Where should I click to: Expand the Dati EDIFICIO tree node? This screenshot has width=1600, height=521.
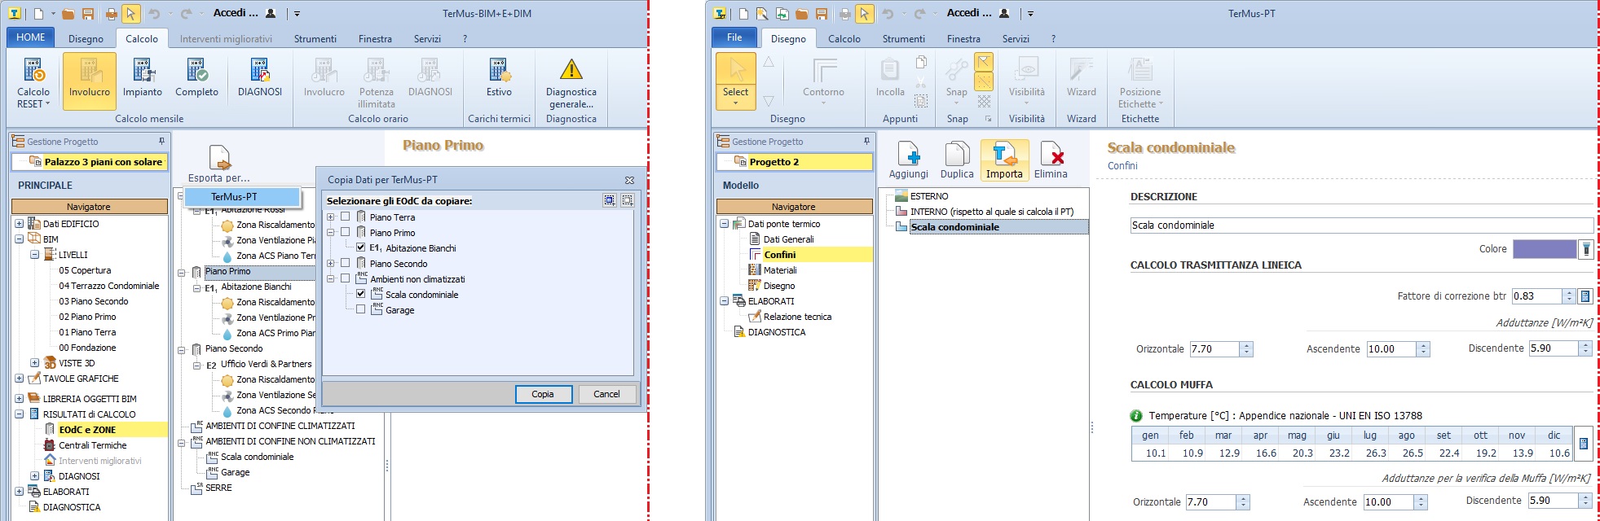19,224
